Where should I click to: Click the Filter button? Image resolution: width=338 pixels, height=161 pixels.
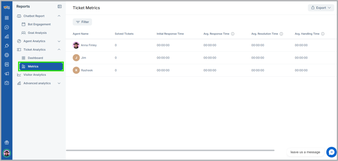[82, 22]
